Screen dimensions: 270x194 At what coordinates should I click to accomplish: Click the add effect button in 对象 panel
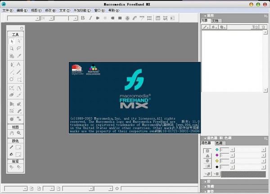click(x=223, y=27)
